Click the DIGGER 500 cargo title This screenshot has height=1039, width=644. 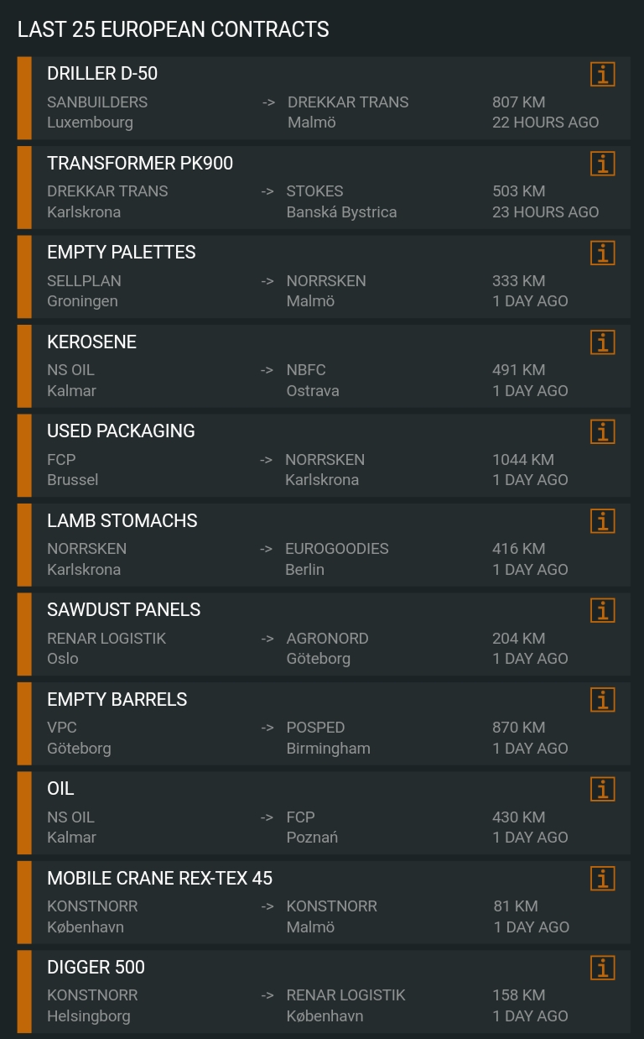coord(96,967)
